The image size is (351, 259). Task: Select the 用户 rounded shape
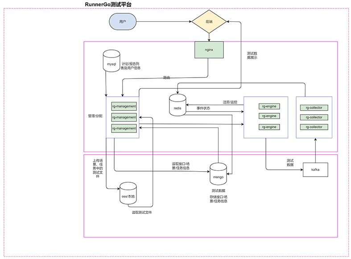coord(123,22)
